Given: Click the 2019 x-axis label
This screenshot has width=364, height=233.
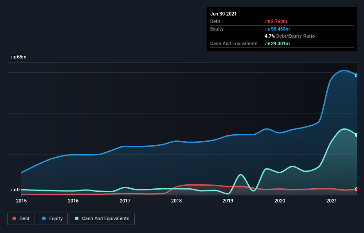Looking at the screenshot, I should [x=228, y=201].
